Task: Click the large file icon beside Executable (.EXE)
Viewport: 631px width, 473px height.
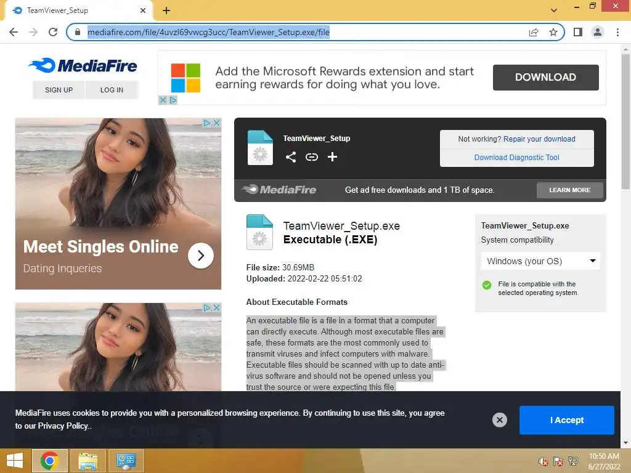Action: click(259, 232)
